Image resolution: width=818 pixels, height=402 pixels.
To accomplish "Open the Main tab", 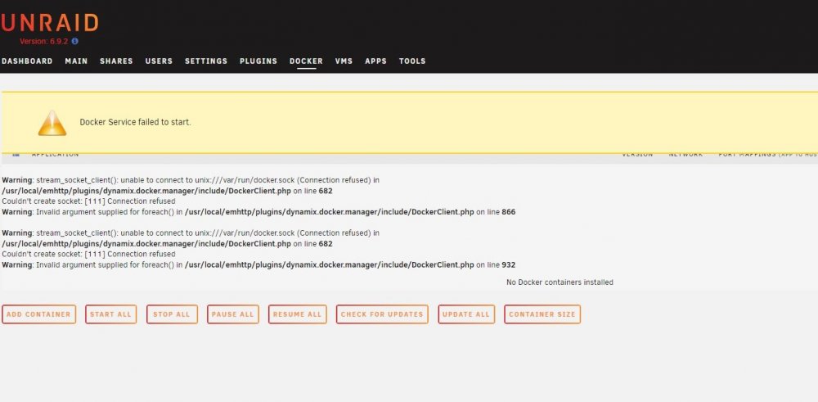I will point(76,61).
